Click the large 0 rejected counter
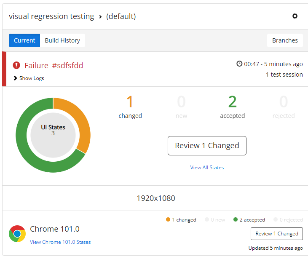The width and height of the screenshot is (308, 259). pos(284,107)
